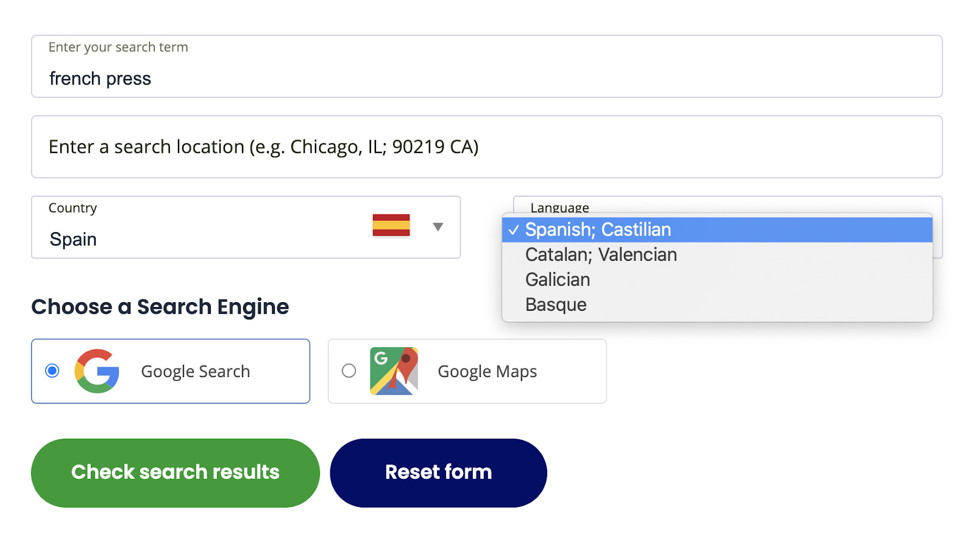
Task: Choose Spanish; Castilian from language list
Action: [x=598, y=230]
